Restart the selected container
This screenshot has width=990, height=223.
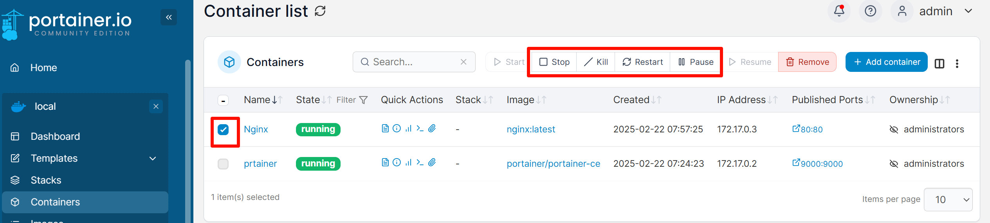(642, 62)
